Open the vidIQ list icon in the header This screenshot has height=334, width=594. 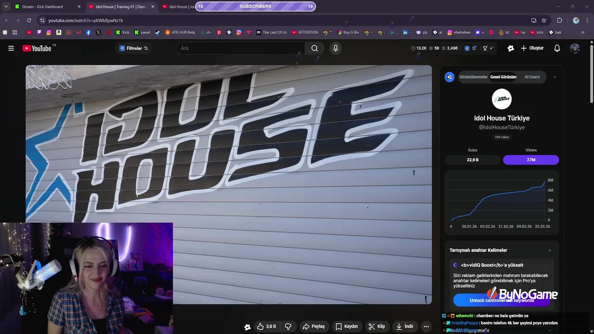click(x=474, y=48)
